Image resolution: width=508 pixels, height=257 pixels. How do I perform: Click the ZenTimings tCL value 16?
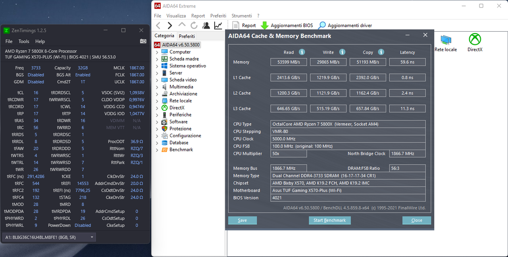tap(36, 92)
